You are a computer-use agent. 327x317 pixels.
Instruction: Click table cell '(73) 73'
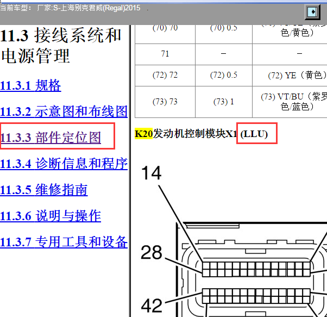pyautogui.click(x=165, y=102)
